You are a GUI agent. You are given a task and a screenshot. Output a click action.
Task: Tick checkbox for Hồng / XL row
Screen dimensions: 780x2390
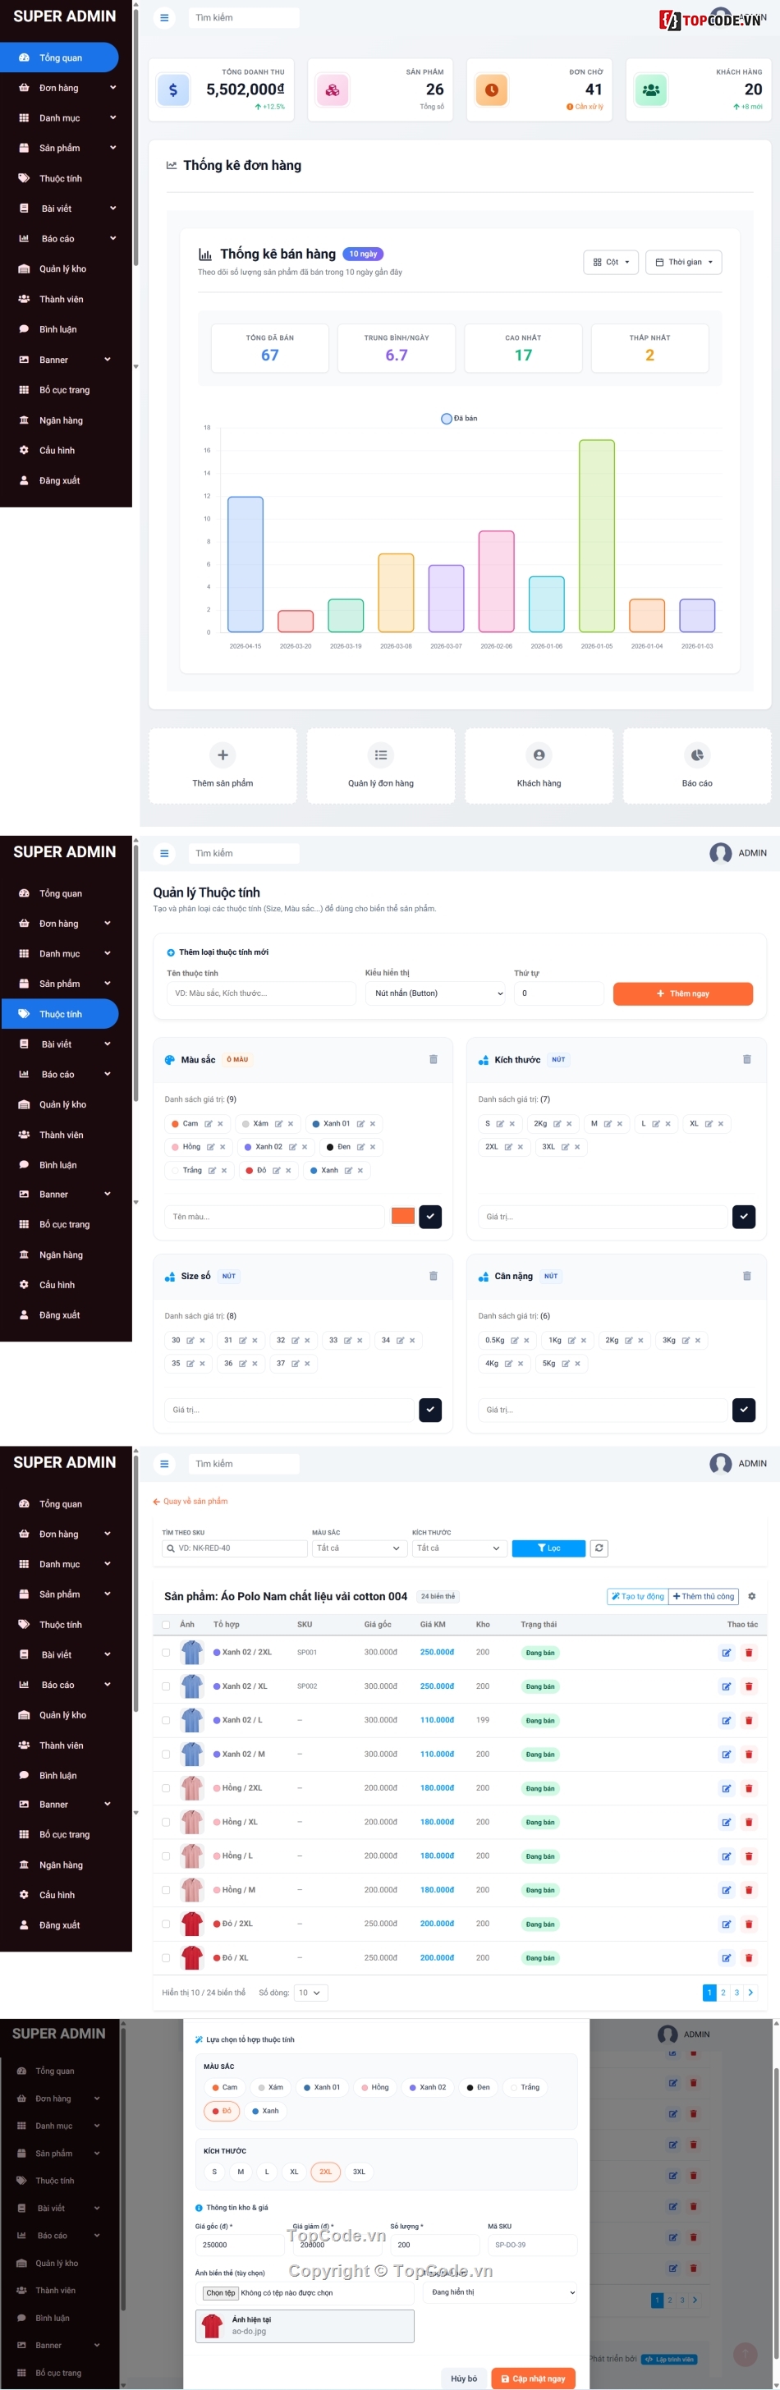166,1822
